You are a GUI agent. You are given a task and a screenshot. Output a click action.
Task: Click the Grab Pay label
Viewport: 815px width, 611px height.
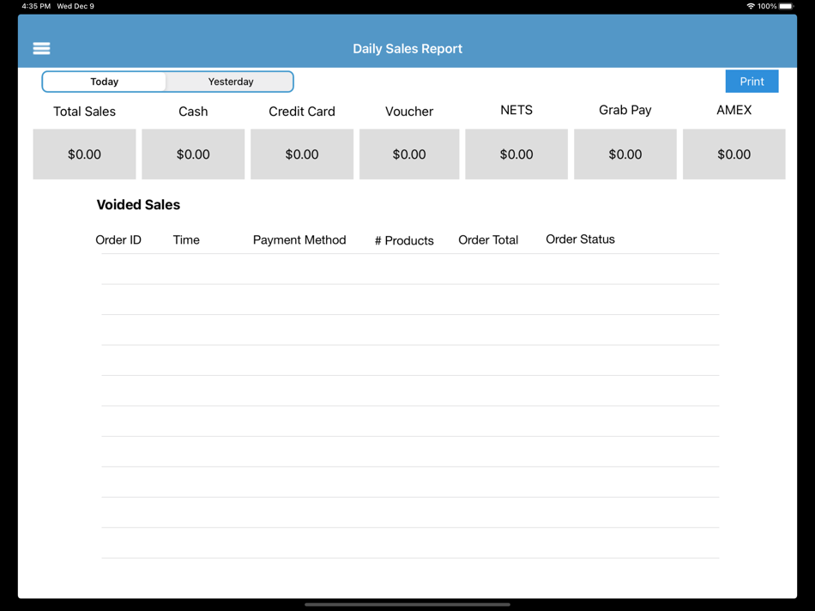tap(625, 110)
